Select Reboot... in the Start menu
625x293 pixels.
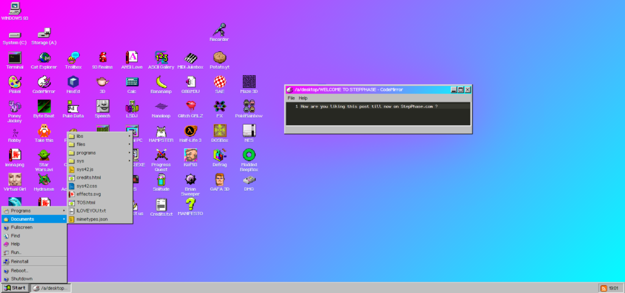point(34,270)
